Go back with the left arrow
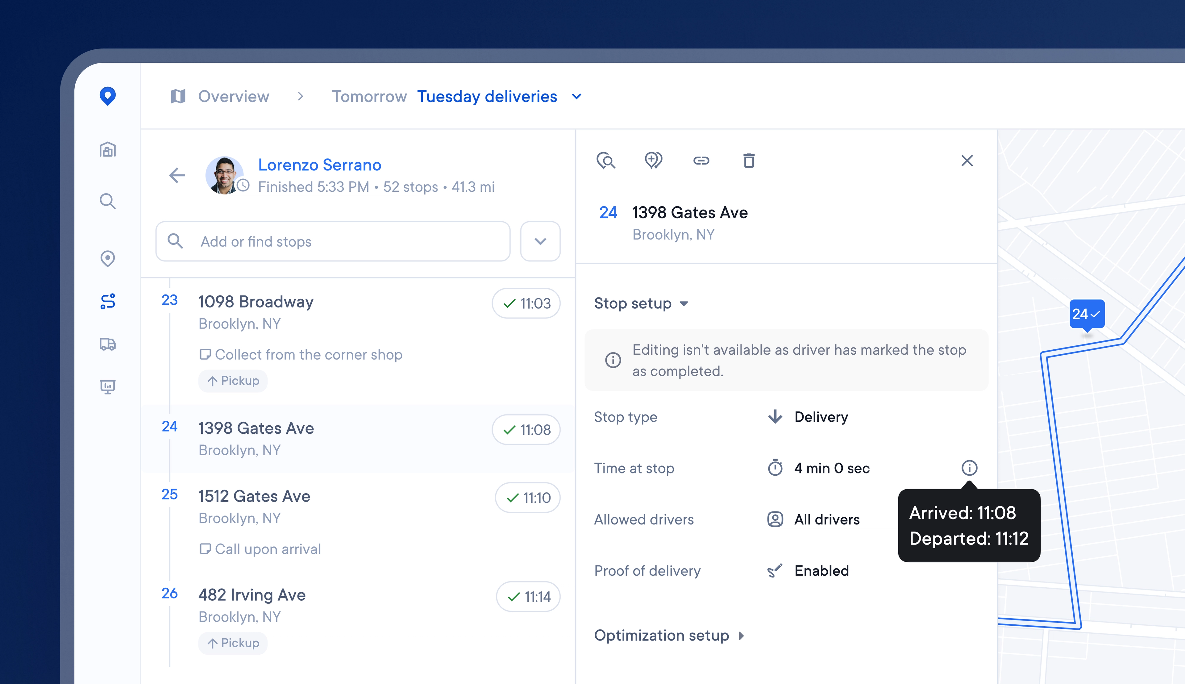The image size is (1185, 684). point(177,175)
